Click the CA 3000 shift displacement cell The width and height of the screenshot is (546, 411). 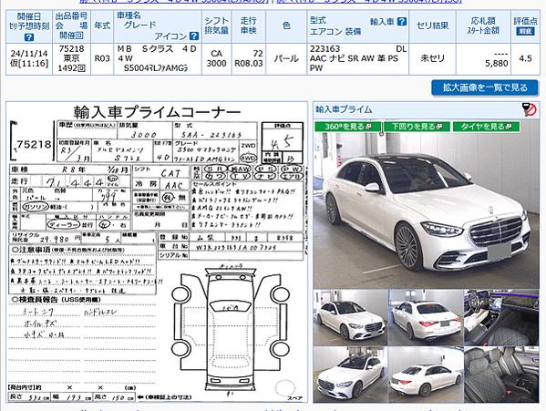pyautogui.click(x=217, y=58)
